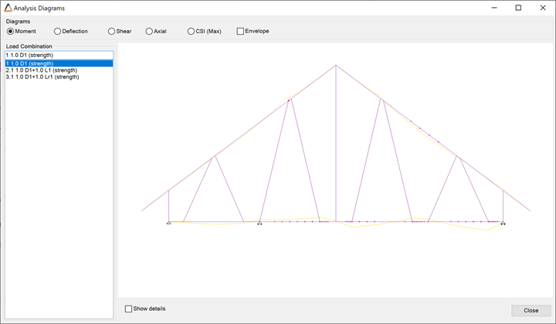This screenshot has width=556, height=324.
Task: Click the Load Combination input field
Action: point(59,55)
